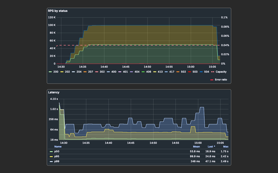
Task: Open the p50 series color swatch
Action: coord(51,151)
